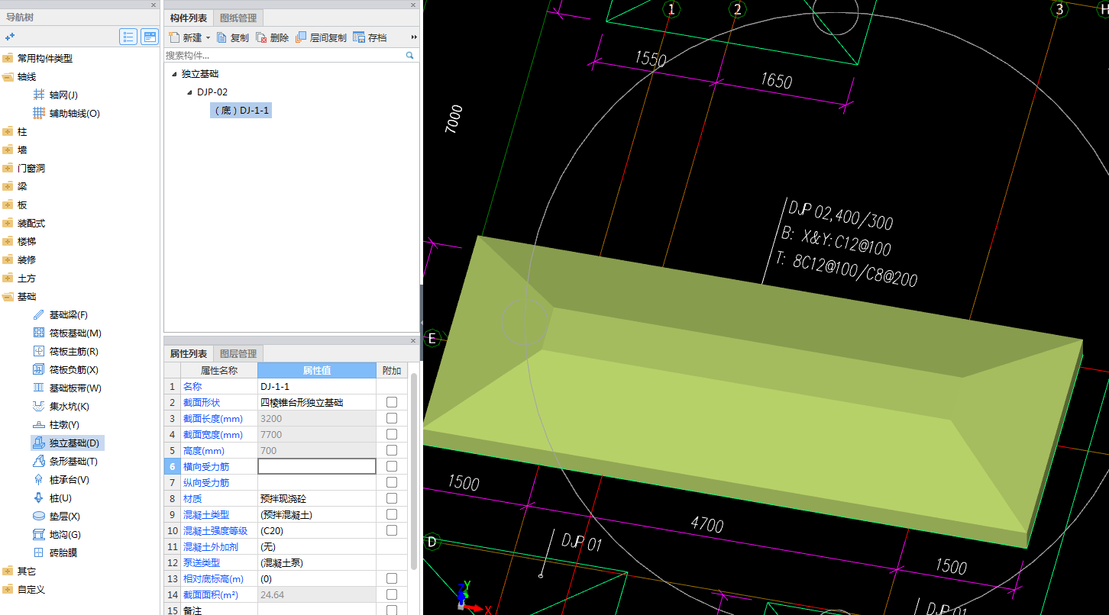
Task: Toggle 附加 checkbox for 截面长度 row
Action: [x=392, y=418]
